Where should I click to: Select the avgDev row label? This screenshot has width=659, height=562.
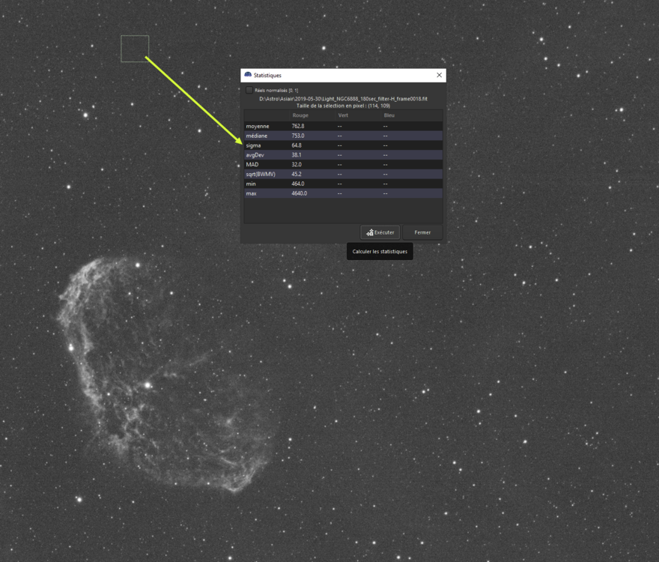tap(255, 155)
